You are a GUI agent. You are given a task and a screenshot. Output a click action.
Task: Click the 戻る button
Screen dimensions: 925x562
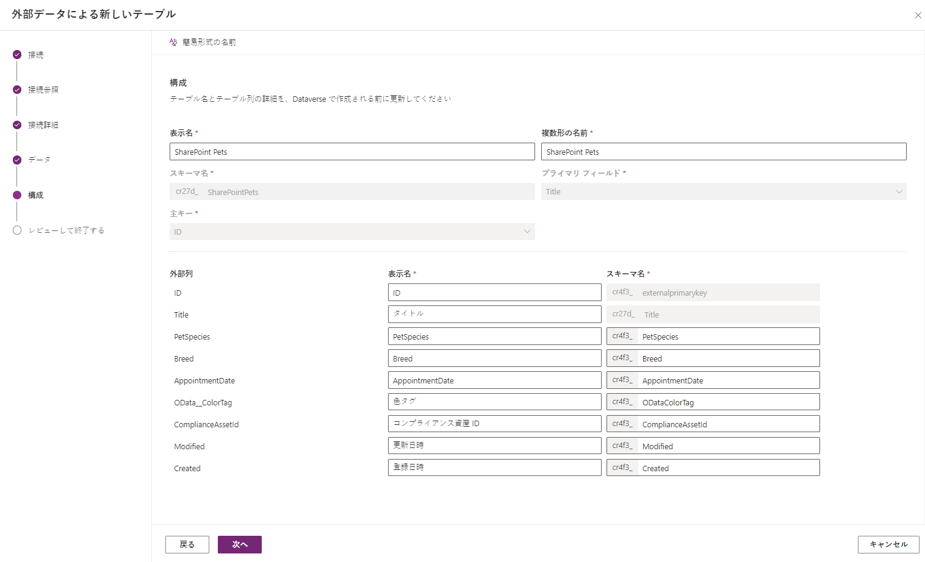pyautogui.click(x=187, y=544)
